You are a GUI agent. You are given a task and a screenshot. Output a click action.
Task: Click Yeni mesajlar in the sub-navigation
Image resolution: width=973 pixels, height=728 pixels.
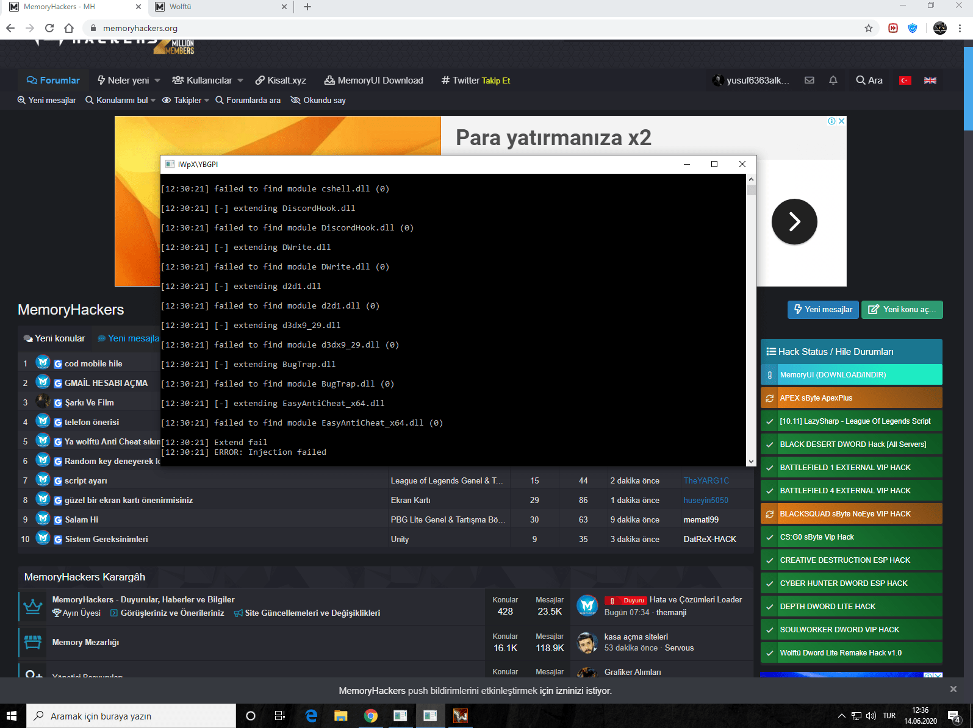46,101
